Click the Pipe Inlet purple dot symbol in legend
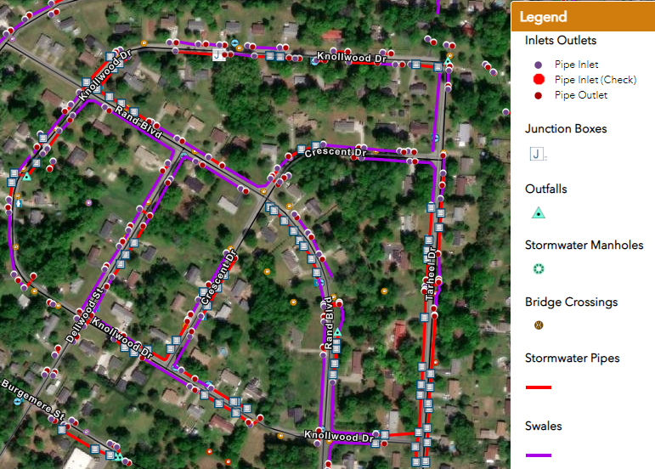Image resolution: width=655 pixels, height=469 pixels. [538, 65]
